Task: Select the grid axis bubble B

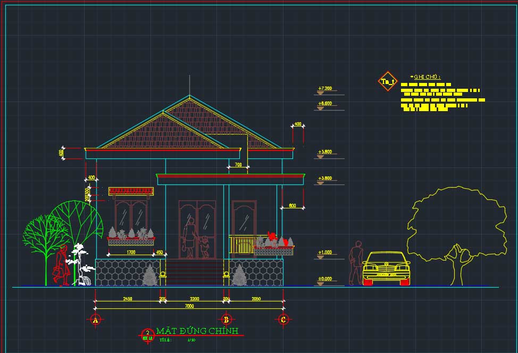Action: point(227,320)
